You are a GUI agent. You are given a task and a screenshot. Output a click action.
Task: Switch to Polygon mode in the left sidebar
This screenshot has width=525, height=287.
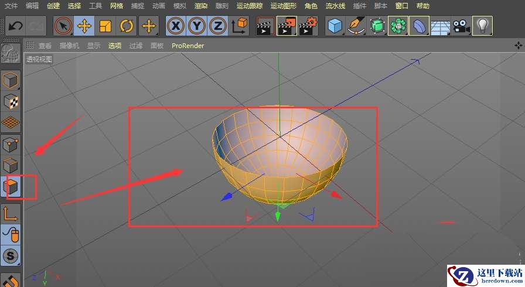point(11,187)
